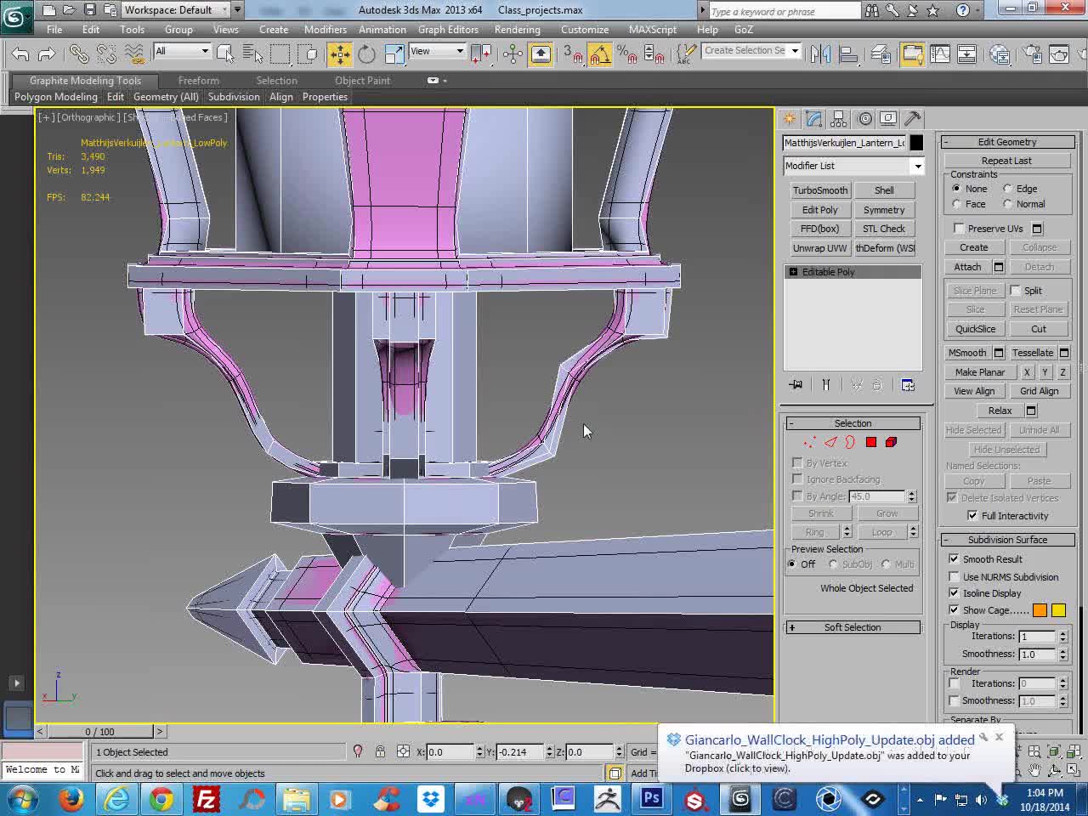Choose Vertex sub-object selection icon
The width and height of the screenshot is (1088, 816).
coord(809,442)
